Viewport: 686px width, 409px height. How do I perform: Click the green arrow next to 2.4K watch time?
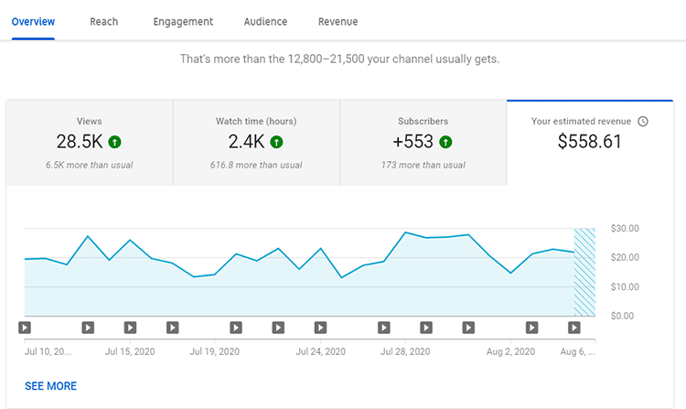(x=276, y=142)
